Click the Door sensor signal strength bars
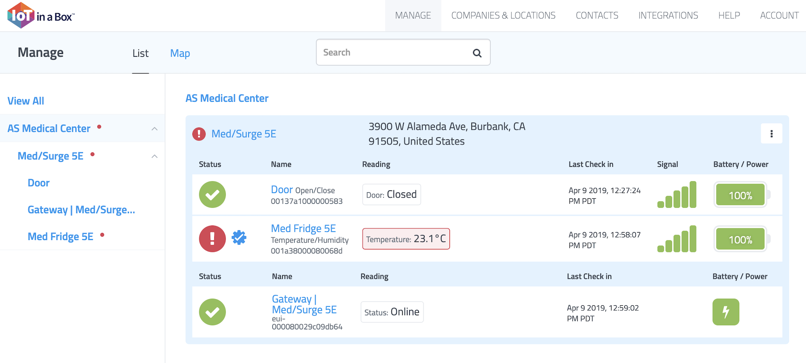This screenshot has width=806, height=363. (x=677, y=195)
